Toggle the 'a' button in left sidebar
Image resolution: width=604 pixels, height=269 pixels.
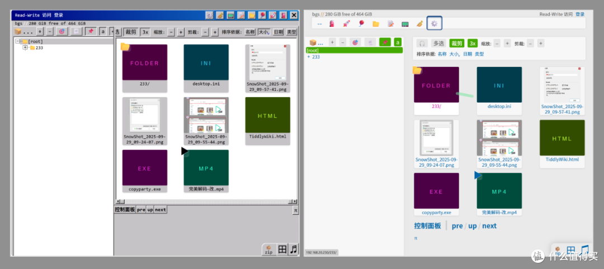pos(103,31)
